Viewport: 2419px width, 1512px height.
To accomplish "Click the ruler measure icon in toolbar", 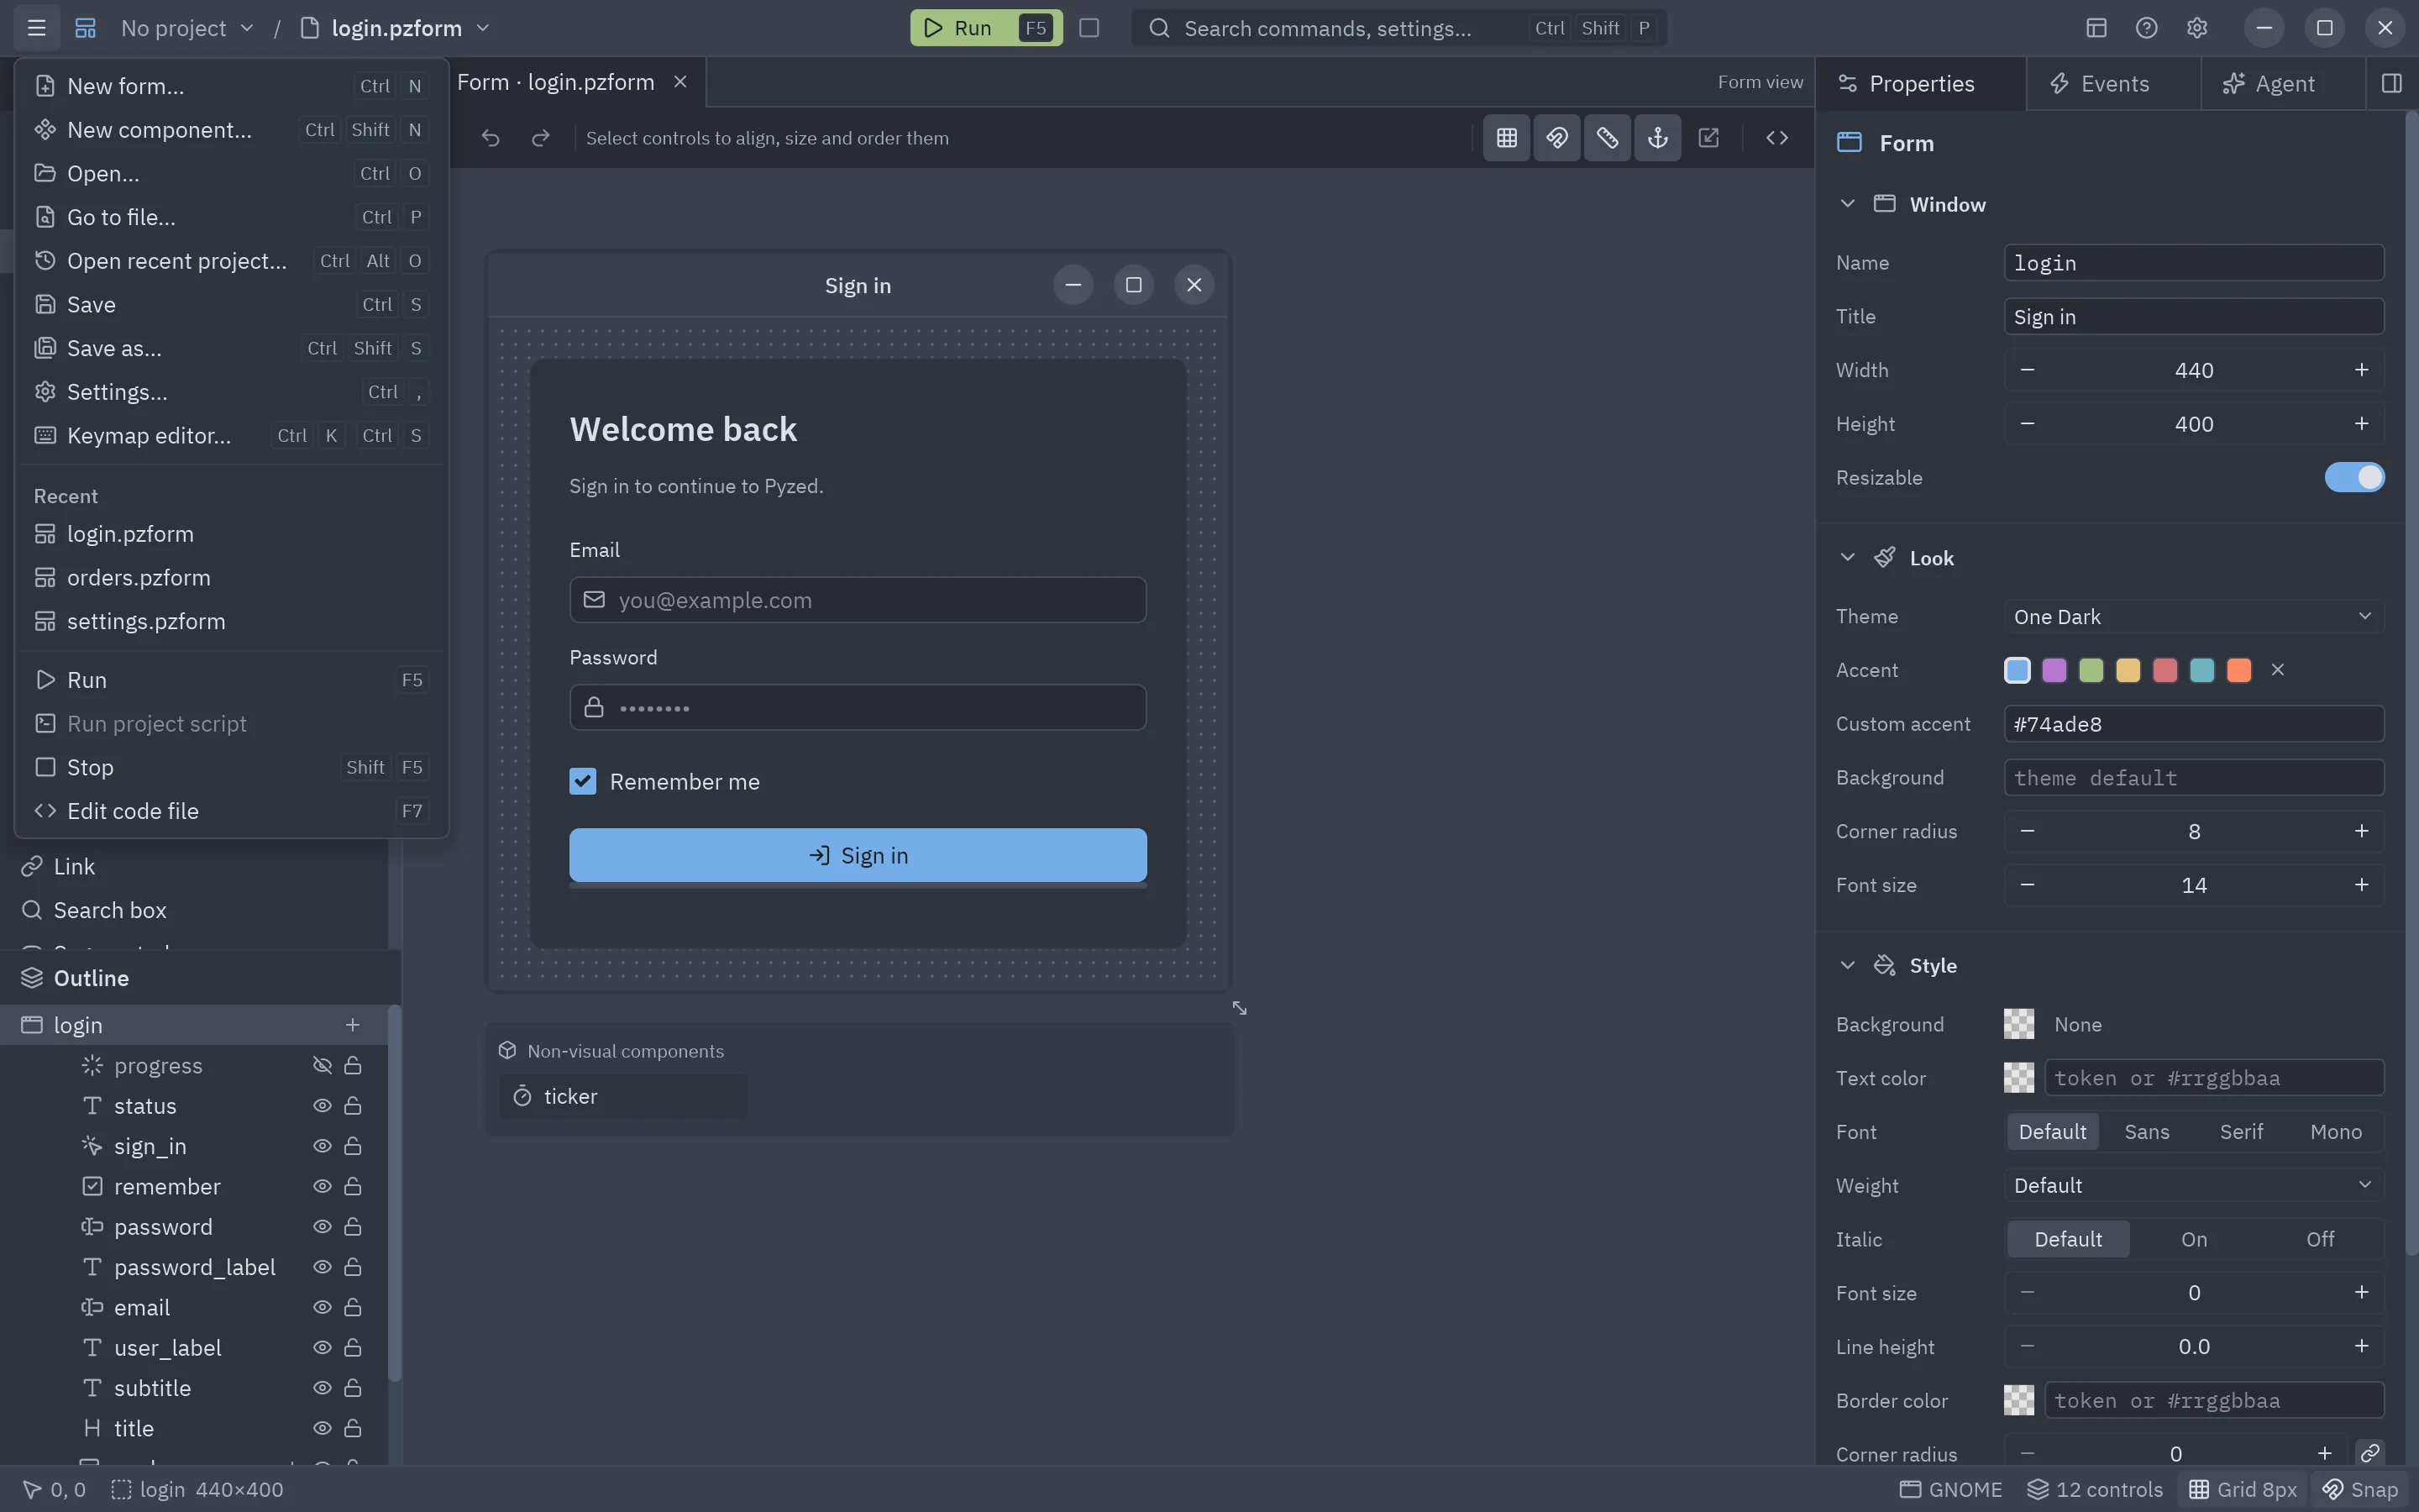I will coord(1608,138).
